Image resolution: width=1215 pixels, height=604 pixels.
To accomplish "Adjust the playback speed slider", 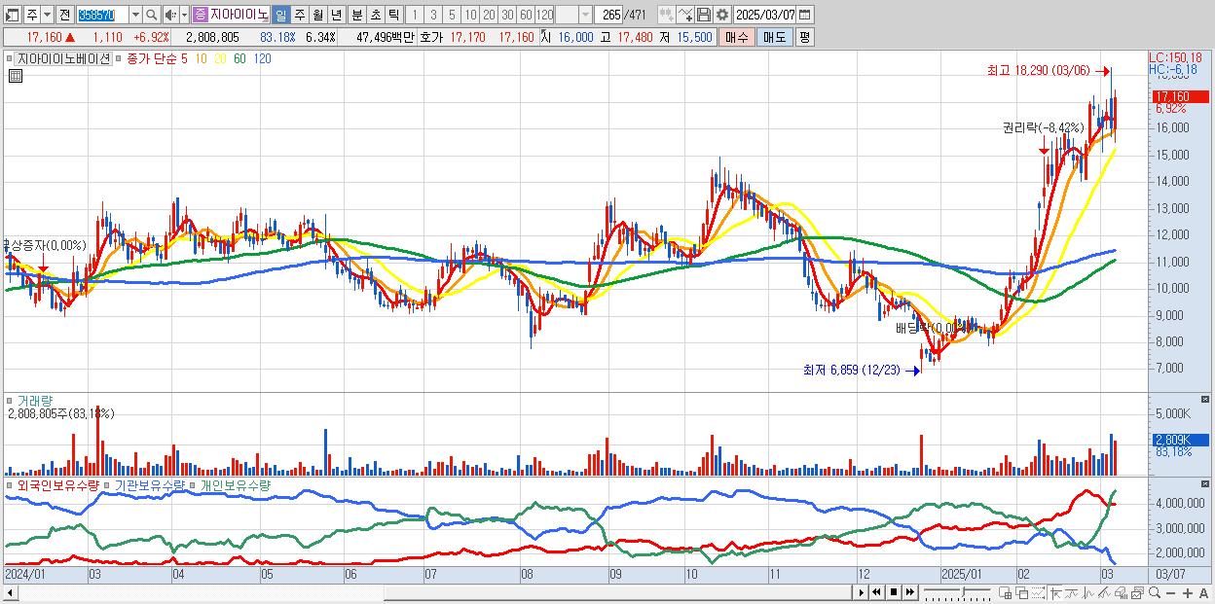I will (x=957, y=592).
